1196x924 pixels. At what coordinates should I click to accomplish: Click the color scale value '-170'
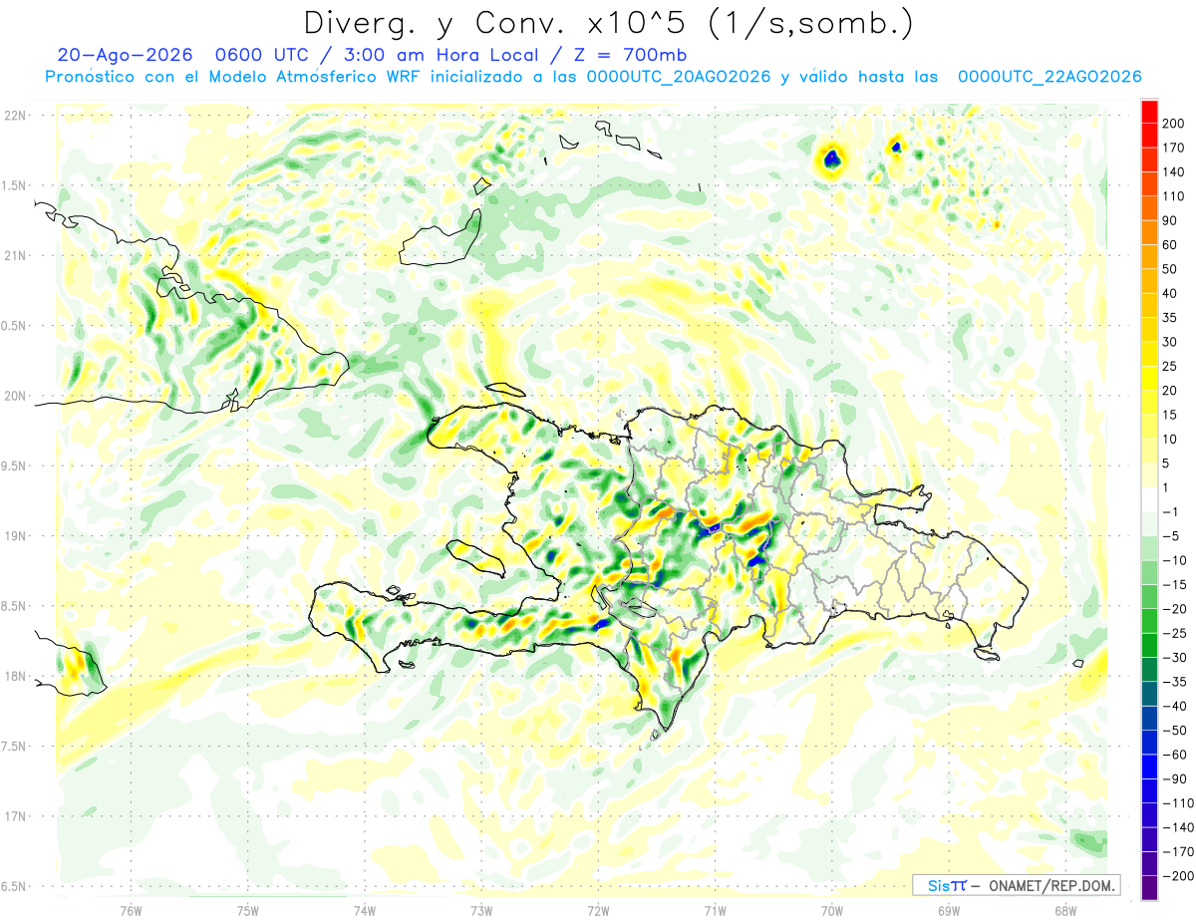click(x=1178, y=852)
